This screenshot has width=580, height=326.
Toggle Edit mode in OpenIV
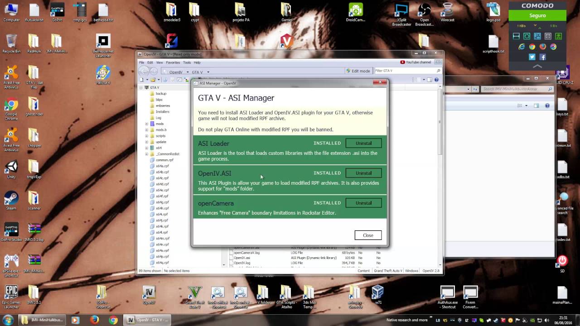358,71
